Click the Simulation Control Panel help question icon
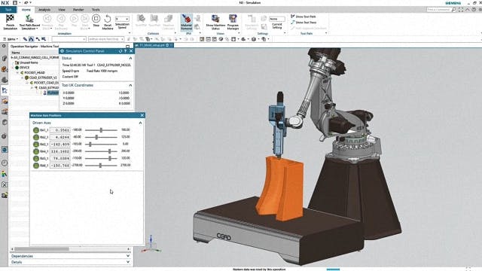 pyautogui.click(x=126, y=51)
